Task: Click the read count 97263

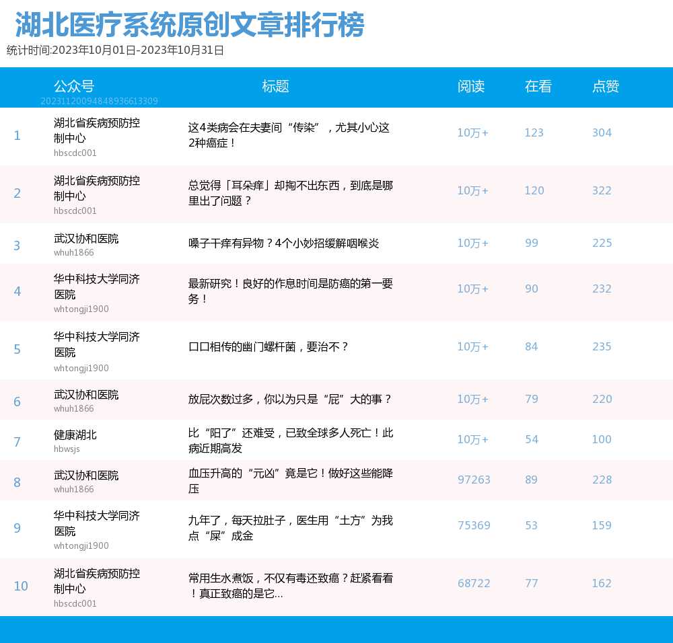Action: tap(474, 480)
